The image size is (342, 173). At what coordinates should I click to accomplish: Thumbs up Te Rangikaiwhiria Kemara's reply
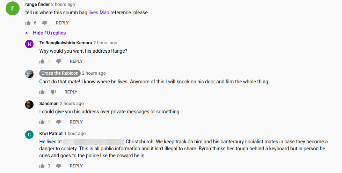point(42,61)
